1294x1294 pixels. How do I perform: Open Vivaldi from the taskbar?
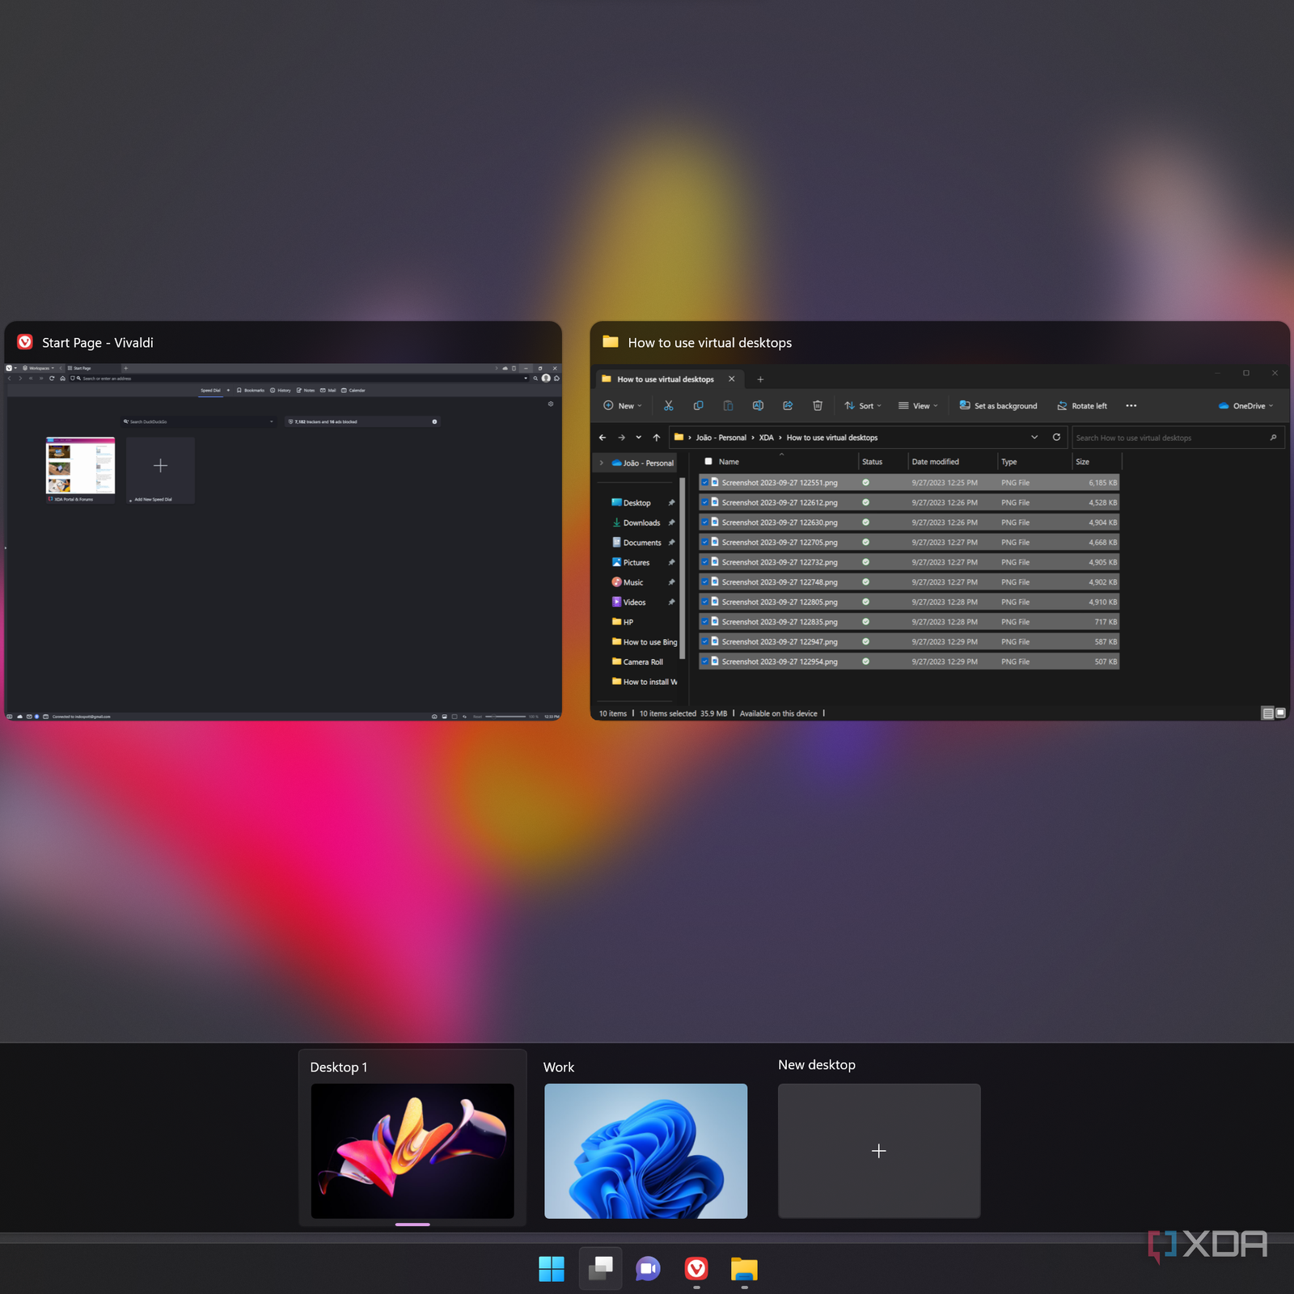pyautogui.click(x=696, y=1268)
